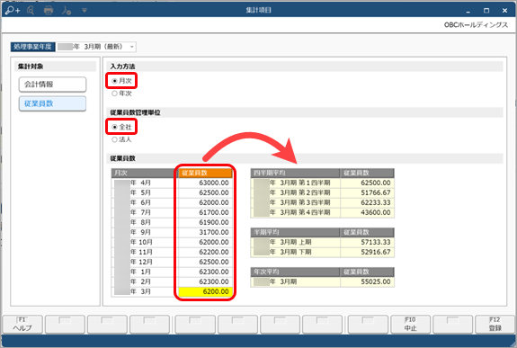Click the 半期平均 table header
Image resolution: width=517 pixels, height=348 pixels.
click(x=295, y=233)
